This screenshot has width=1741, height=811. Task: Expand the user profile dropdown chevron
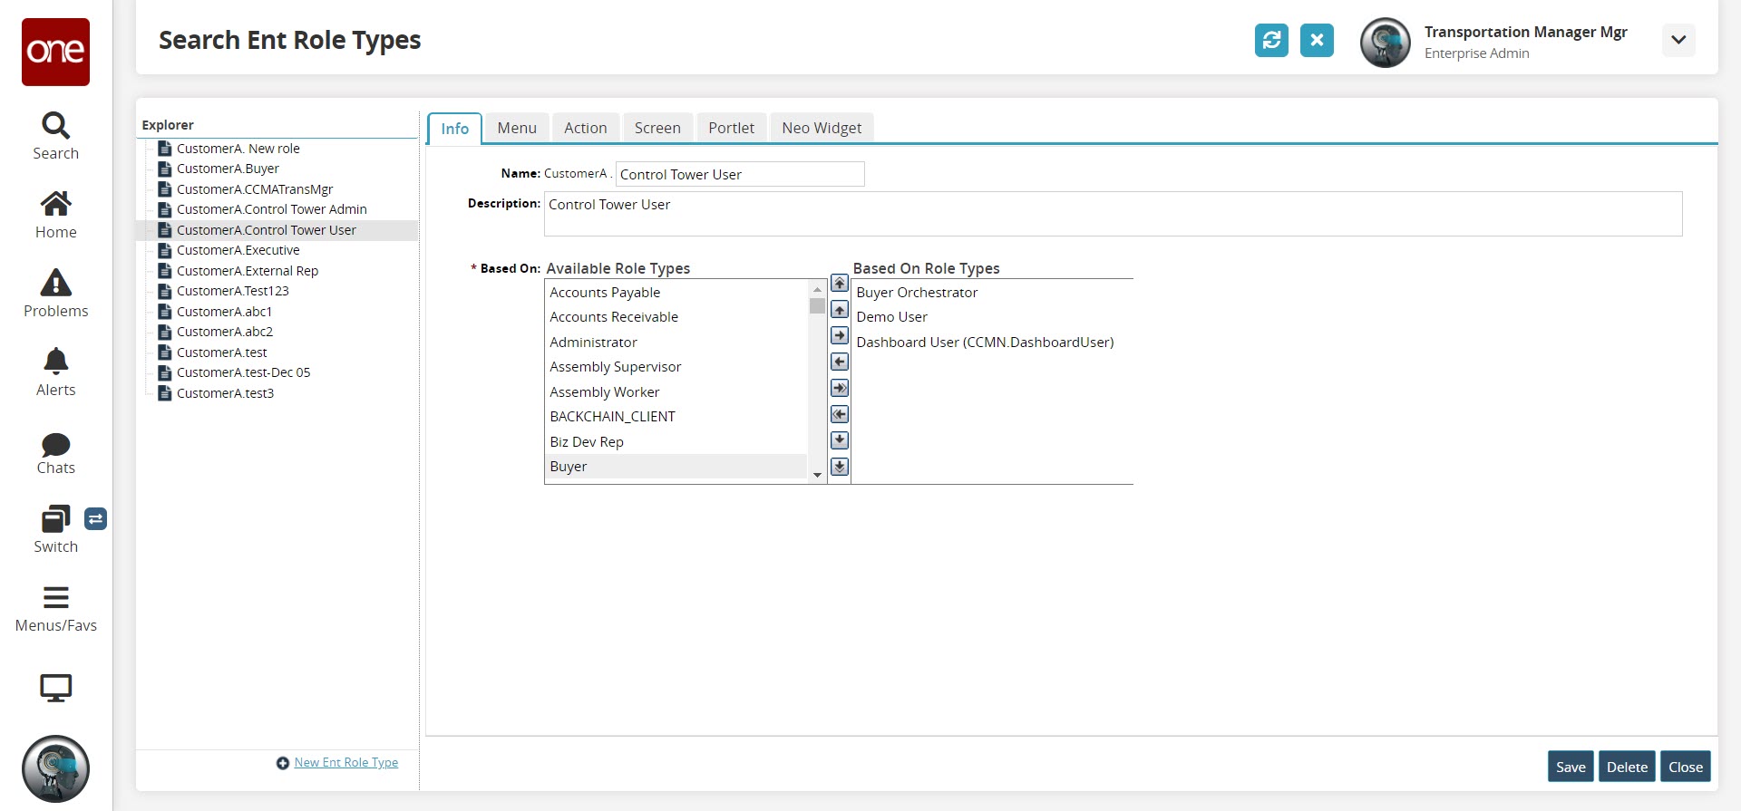[1678, 41]
